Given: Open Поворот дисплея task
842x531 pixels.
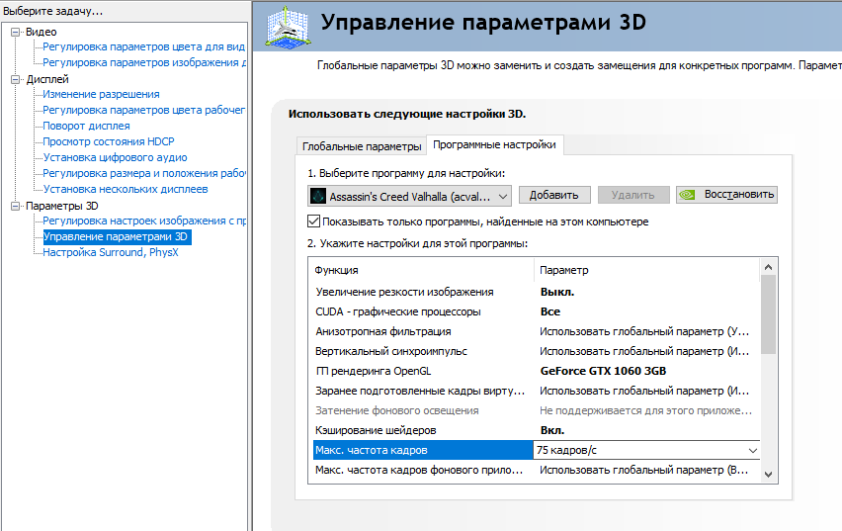Looking at the screenshot, I should tap(86, 126).
